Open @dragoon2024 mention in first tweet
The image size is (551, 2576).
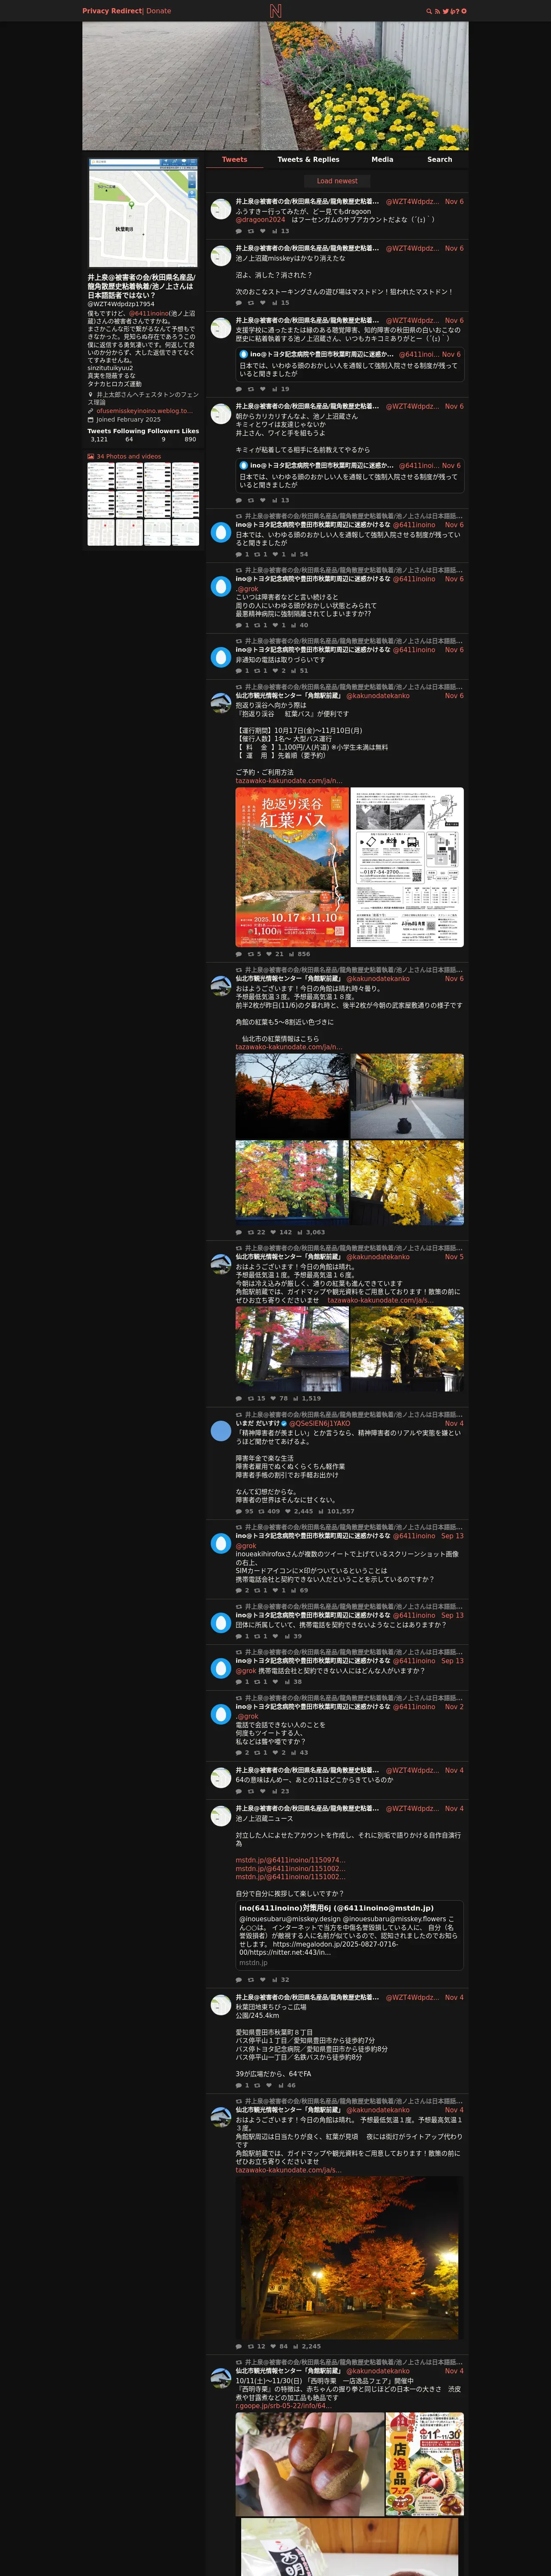tap(260, 219)
